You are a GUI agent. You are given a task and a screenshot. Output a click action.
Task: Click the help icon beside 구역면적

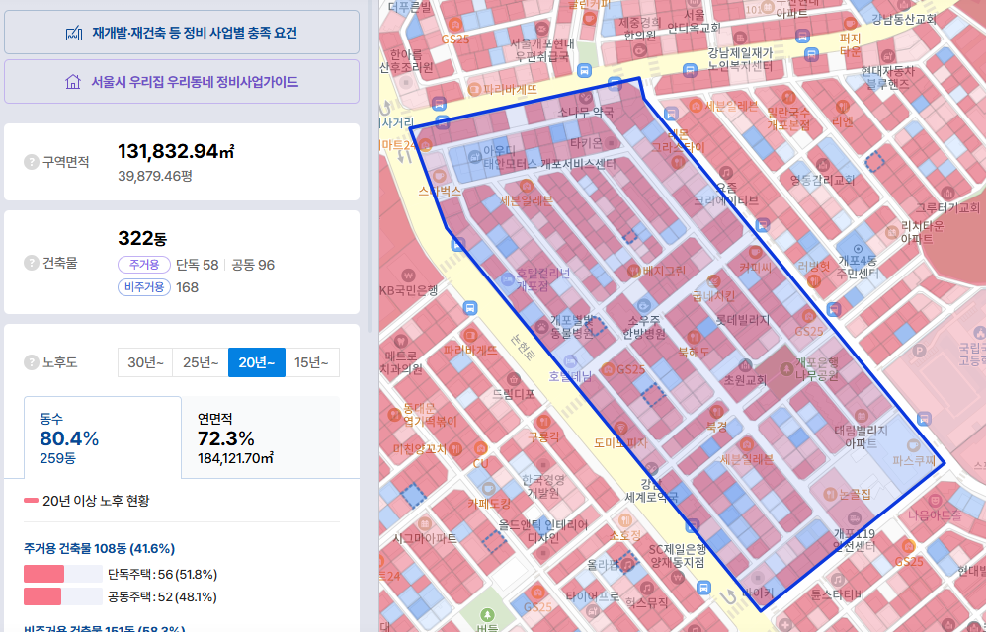pos(32,162)
